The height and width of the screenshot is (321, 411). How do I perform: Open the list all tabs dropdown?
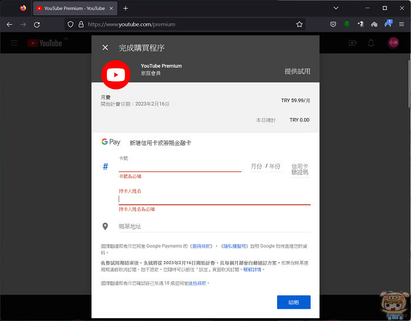336,8
